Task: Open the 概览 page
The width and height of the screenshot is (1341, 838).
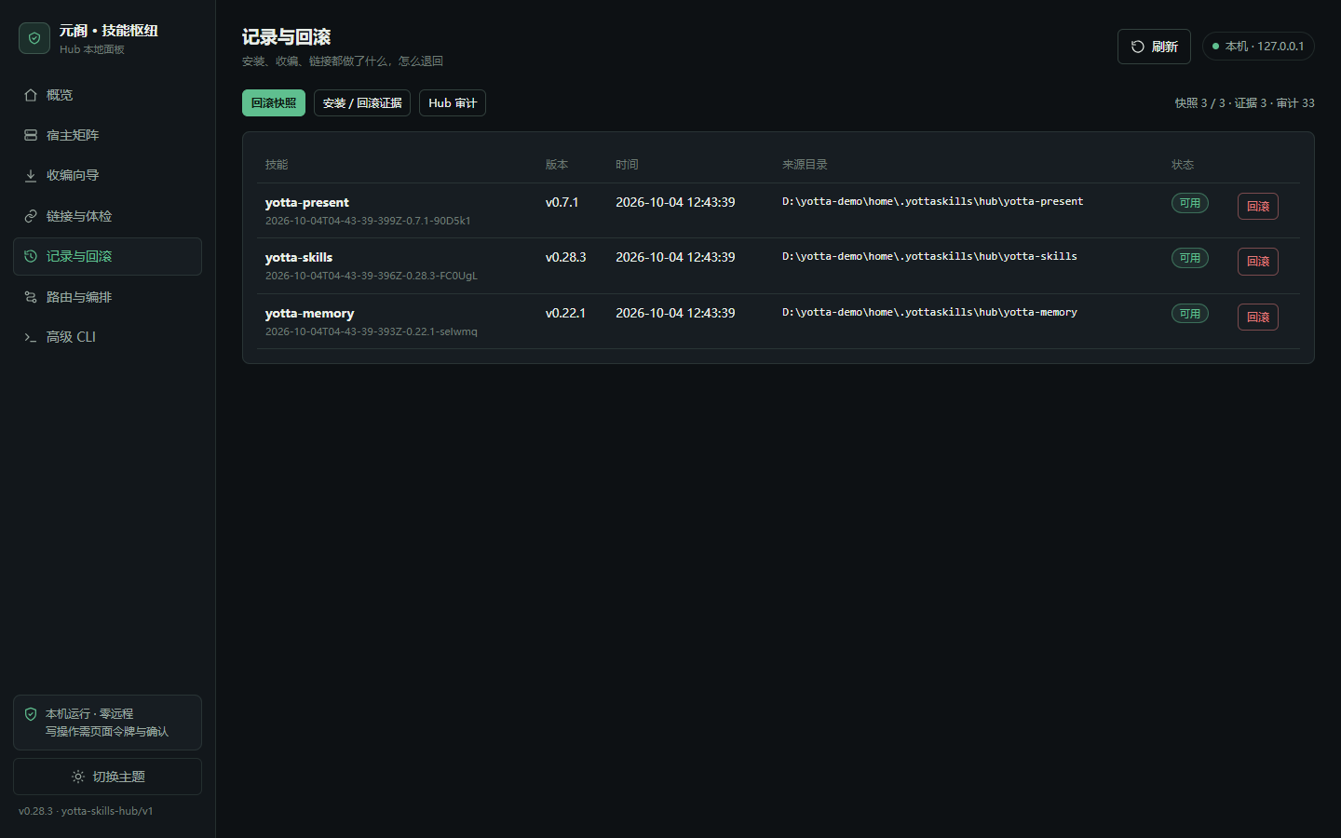Action: [107, 95]
